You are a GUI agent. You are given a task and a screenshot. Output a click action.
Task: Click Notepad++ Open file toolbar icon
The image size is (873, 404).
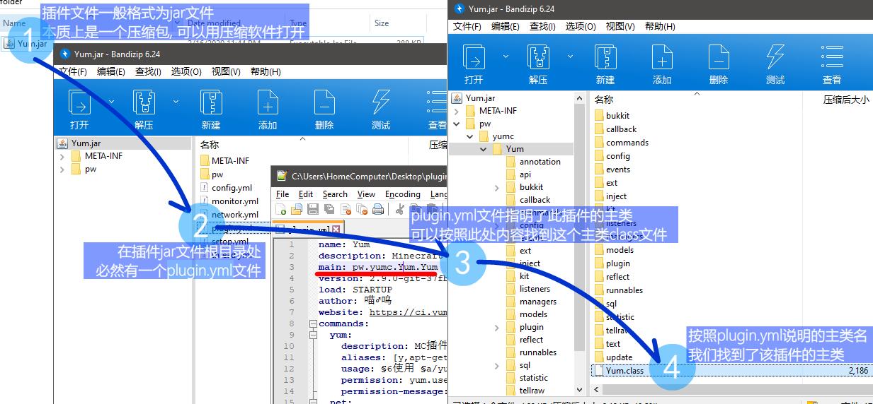[x=297, y=209]
